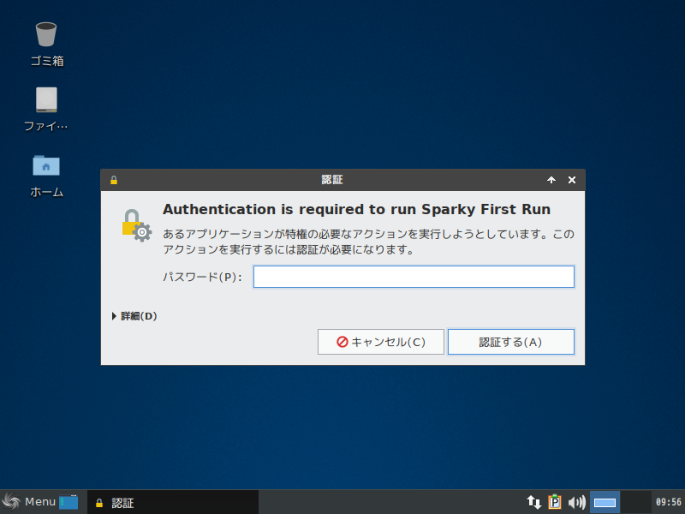Click the clipboard manager tray icon
Image resolution: width=685 pixels, height=514 pixels.
coord(555,502)
